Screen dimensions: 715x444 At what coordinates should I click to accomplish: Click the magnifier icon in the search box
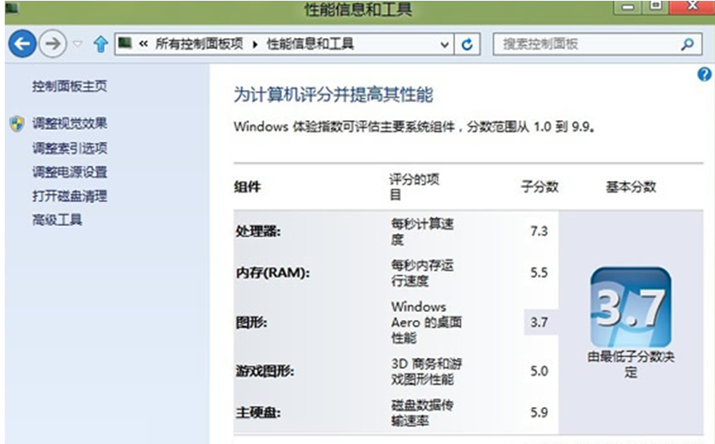coord(687,44)
